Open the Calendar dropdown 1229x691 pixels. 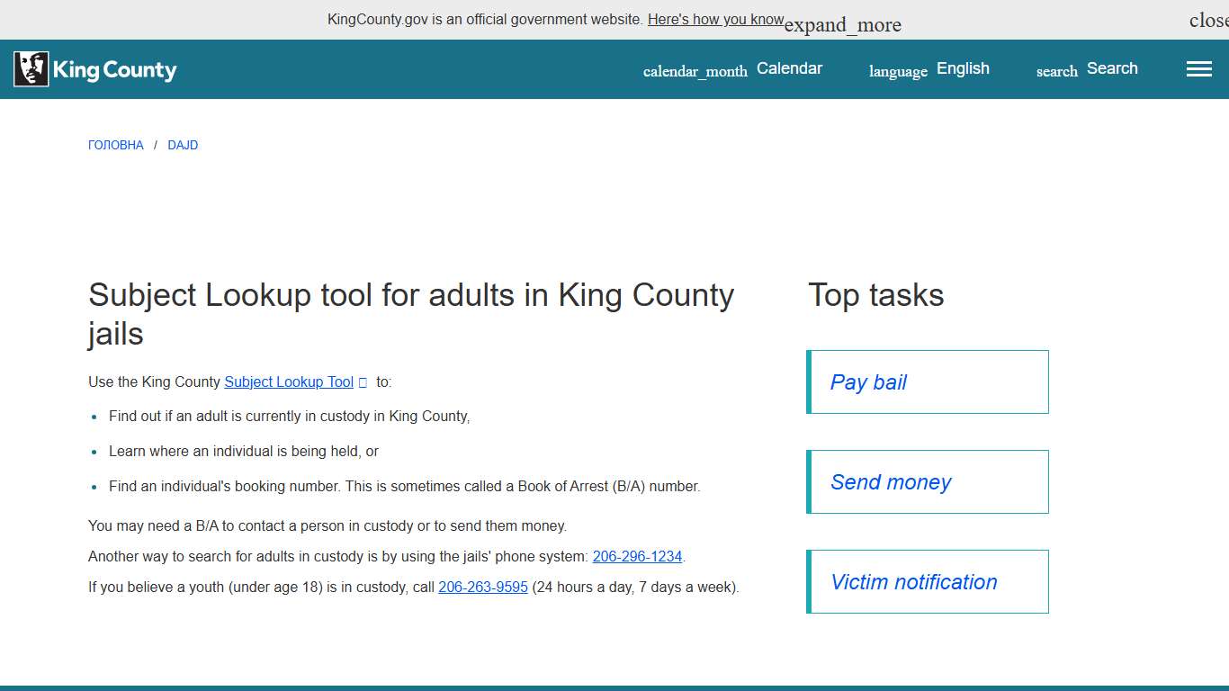coord(789,67)
